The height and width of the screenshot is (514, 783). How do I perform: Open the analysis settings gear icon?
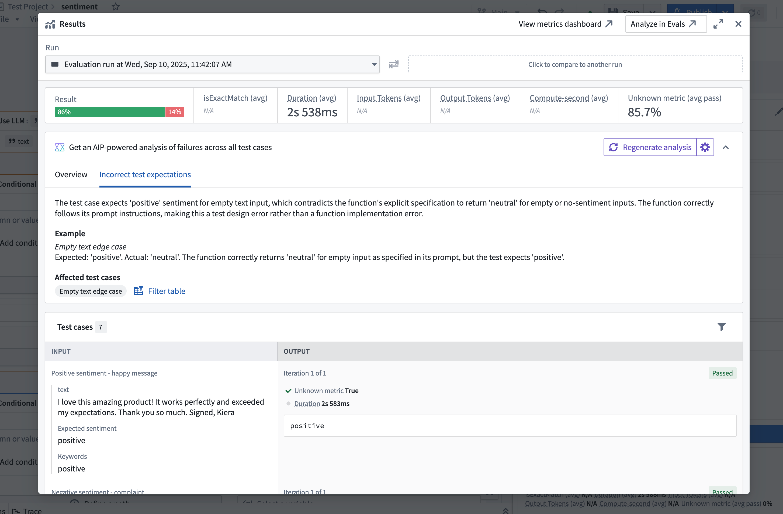point(704,147)
